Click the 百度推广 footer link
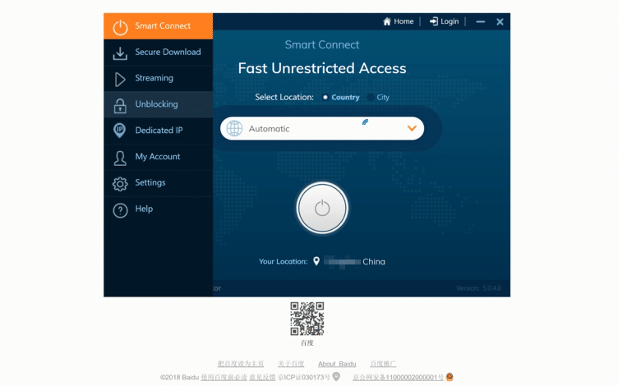Screen dimensions: 618x386 [x=383, y=364]
